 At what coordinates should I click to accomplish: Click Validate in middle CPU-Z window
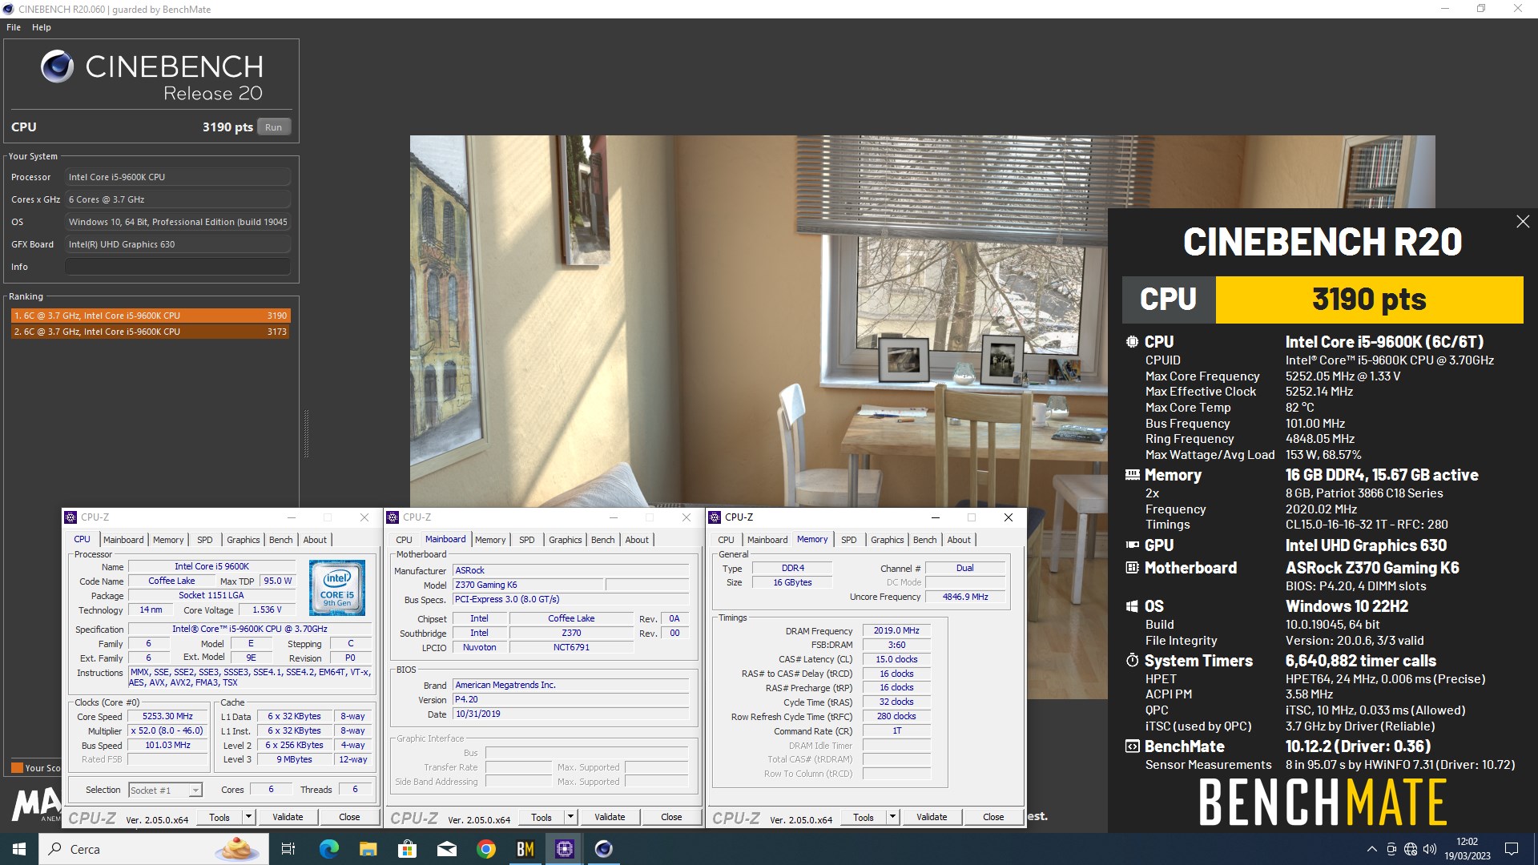[610, 817]
